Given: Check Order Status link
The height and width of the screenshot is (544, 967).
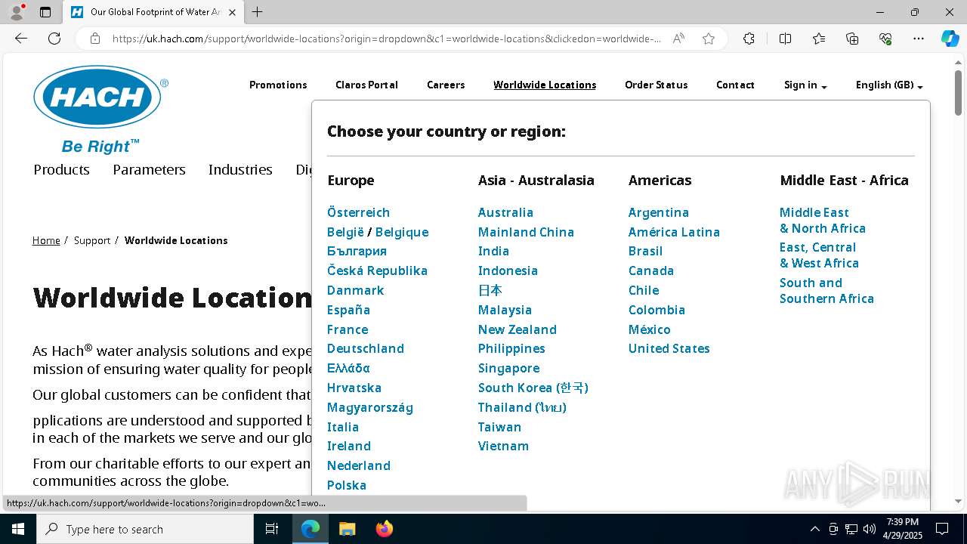Looking at the screenshot, I should (656, 85).
